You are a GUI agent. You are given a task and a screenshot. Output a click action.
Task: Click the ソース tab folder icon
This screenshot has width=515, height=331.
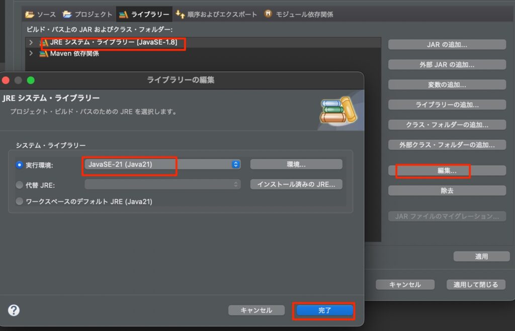30,14
